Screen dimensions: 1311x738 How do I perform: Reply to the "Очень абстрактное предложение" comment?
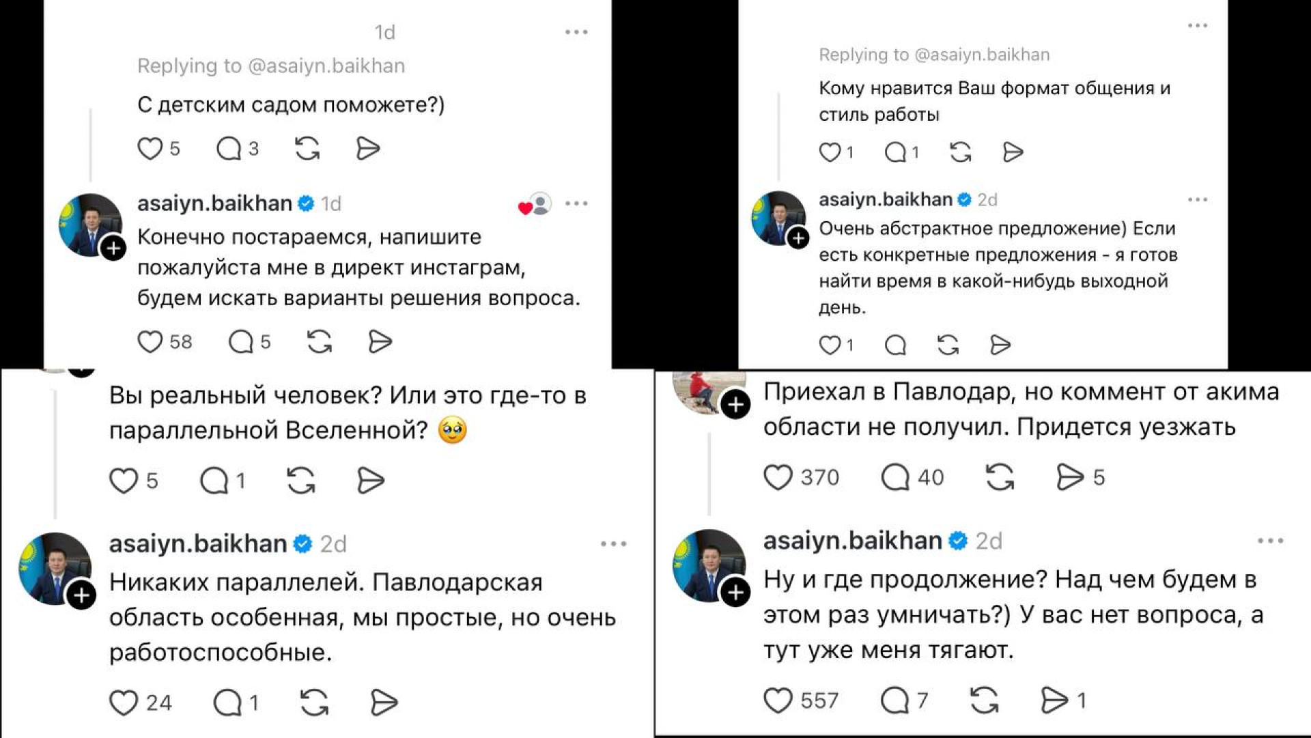895,345
